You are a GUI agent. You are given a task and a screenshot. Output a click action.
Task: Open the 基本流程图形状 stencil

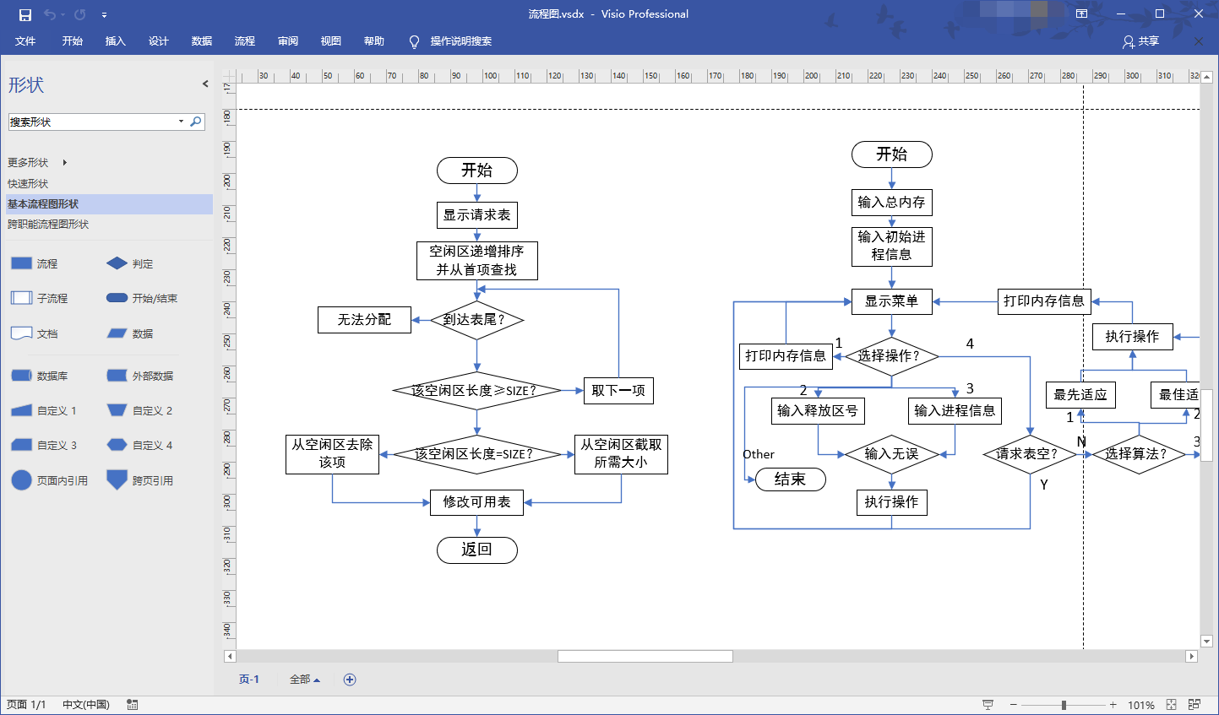pos(43,203)
